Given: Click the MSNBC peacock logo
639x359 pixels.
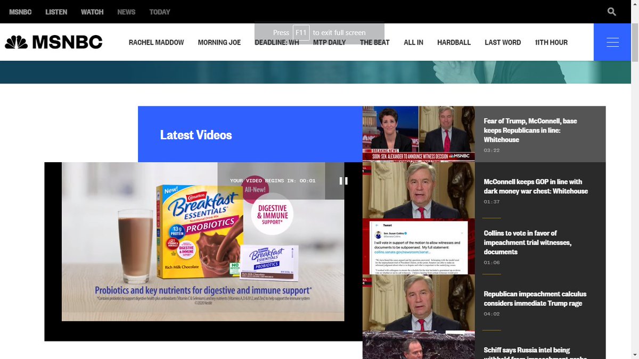Looking at the screenshot, I should 53,42.
